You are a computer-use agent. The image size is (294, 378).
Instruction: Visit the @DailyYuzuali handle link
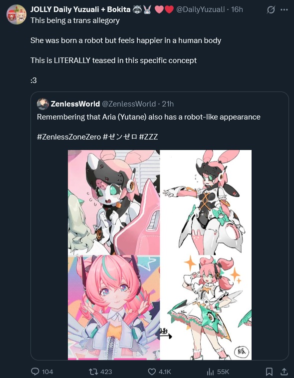[201, 9]
